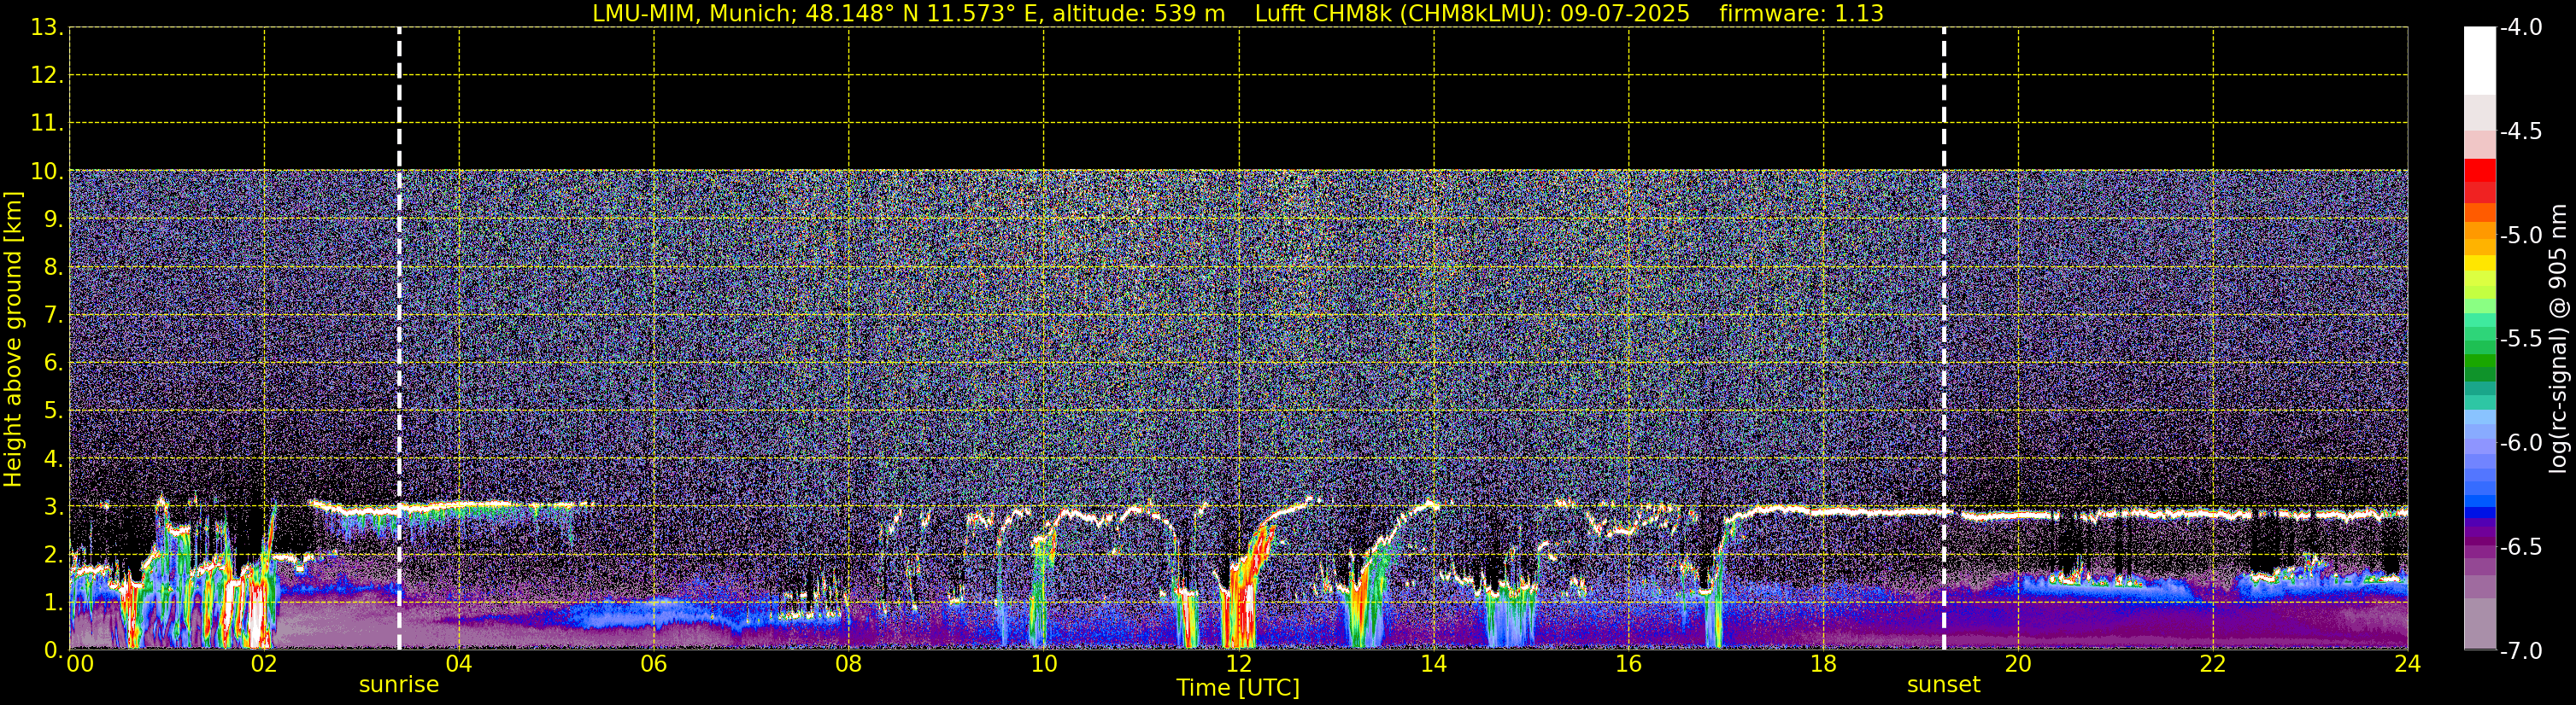Click the 'sunrise' label below the time axis
This screenshot has height=705, width=2576.
pos(399,685)
